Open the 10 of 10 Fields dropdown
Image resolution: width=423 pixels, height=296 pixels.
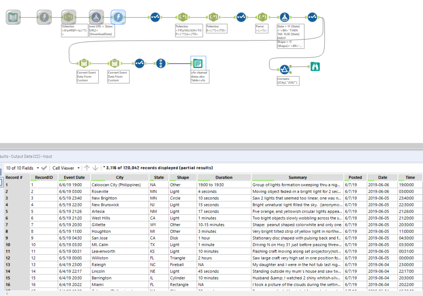[22, 168]
